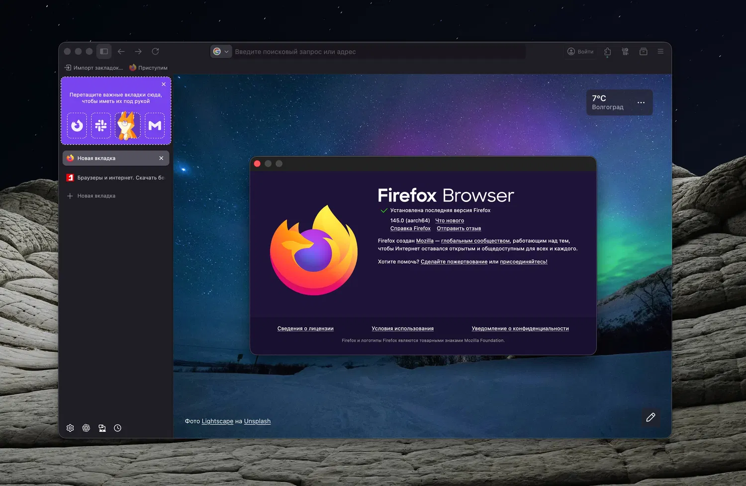Viewport: 746px width, 486px height.
Task: Customize new tab with pencil icon
Action: click(x=651, y=417)
